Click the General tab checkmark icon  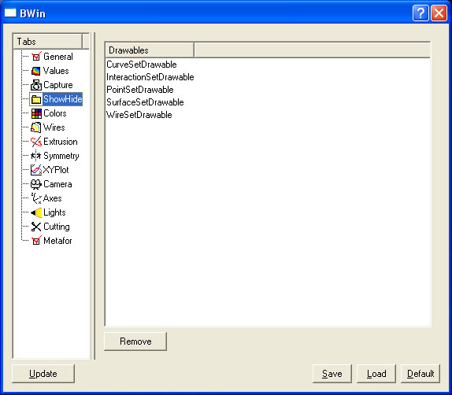click(36, 57)
